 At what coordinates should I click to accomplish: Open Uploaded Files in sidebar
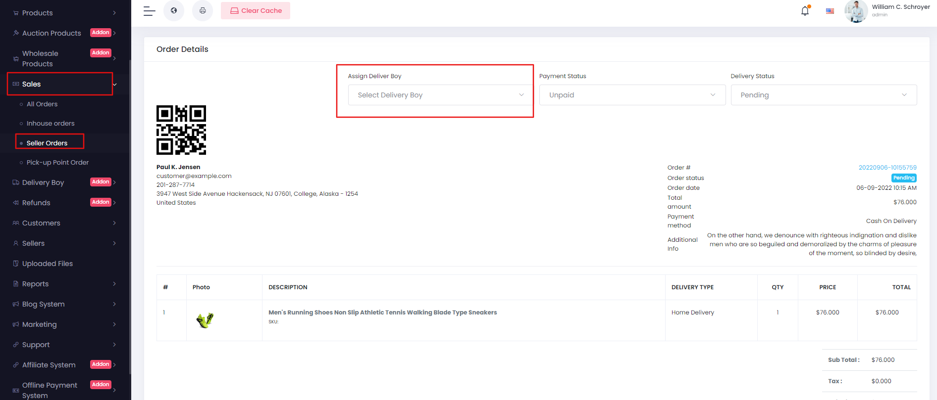pyautogui.click(x=48, y=264)
